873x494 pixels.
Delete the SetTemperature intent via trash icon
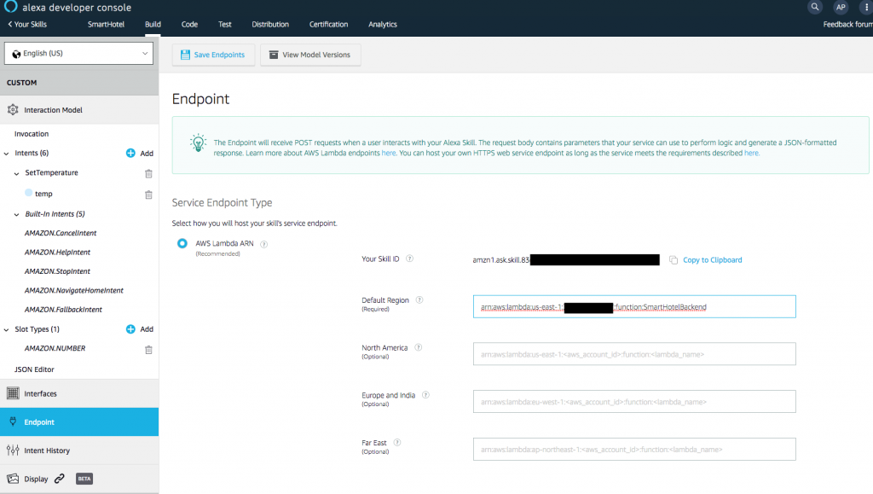point(148,173)
